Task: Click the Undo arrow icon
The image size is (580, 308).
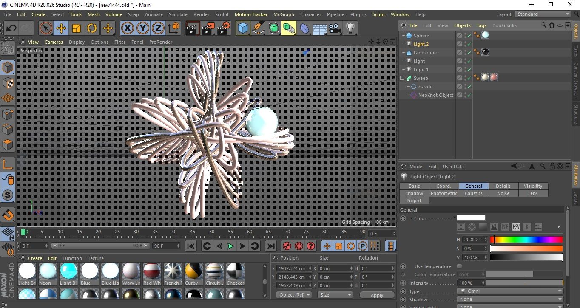Action: tap(11, 28)
